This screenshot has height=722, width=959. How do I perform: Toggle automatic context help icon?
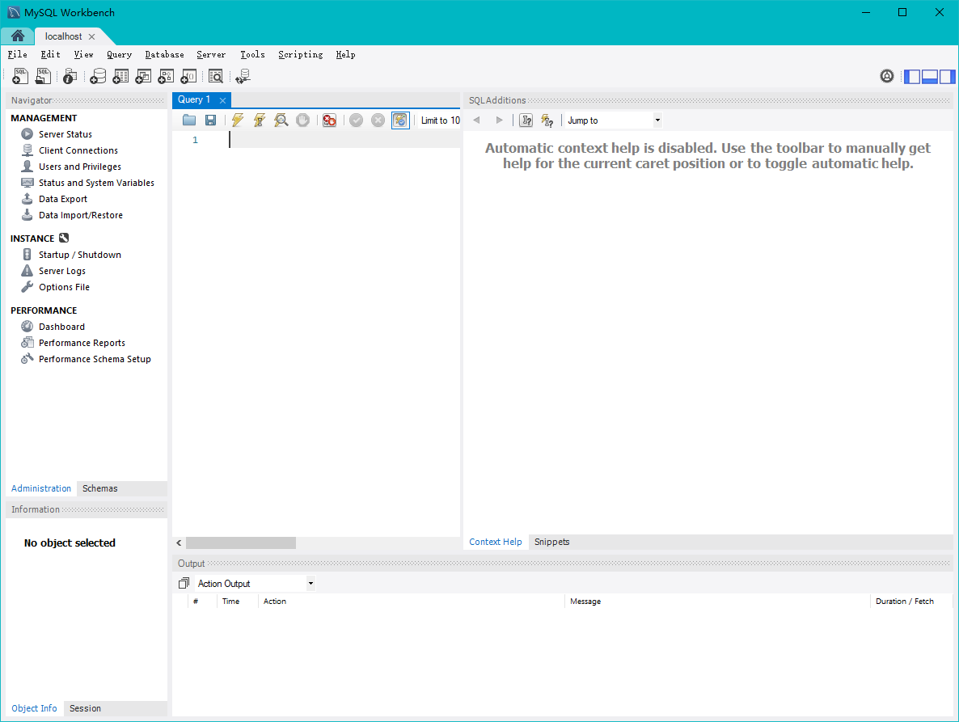[x=547, y=120]
